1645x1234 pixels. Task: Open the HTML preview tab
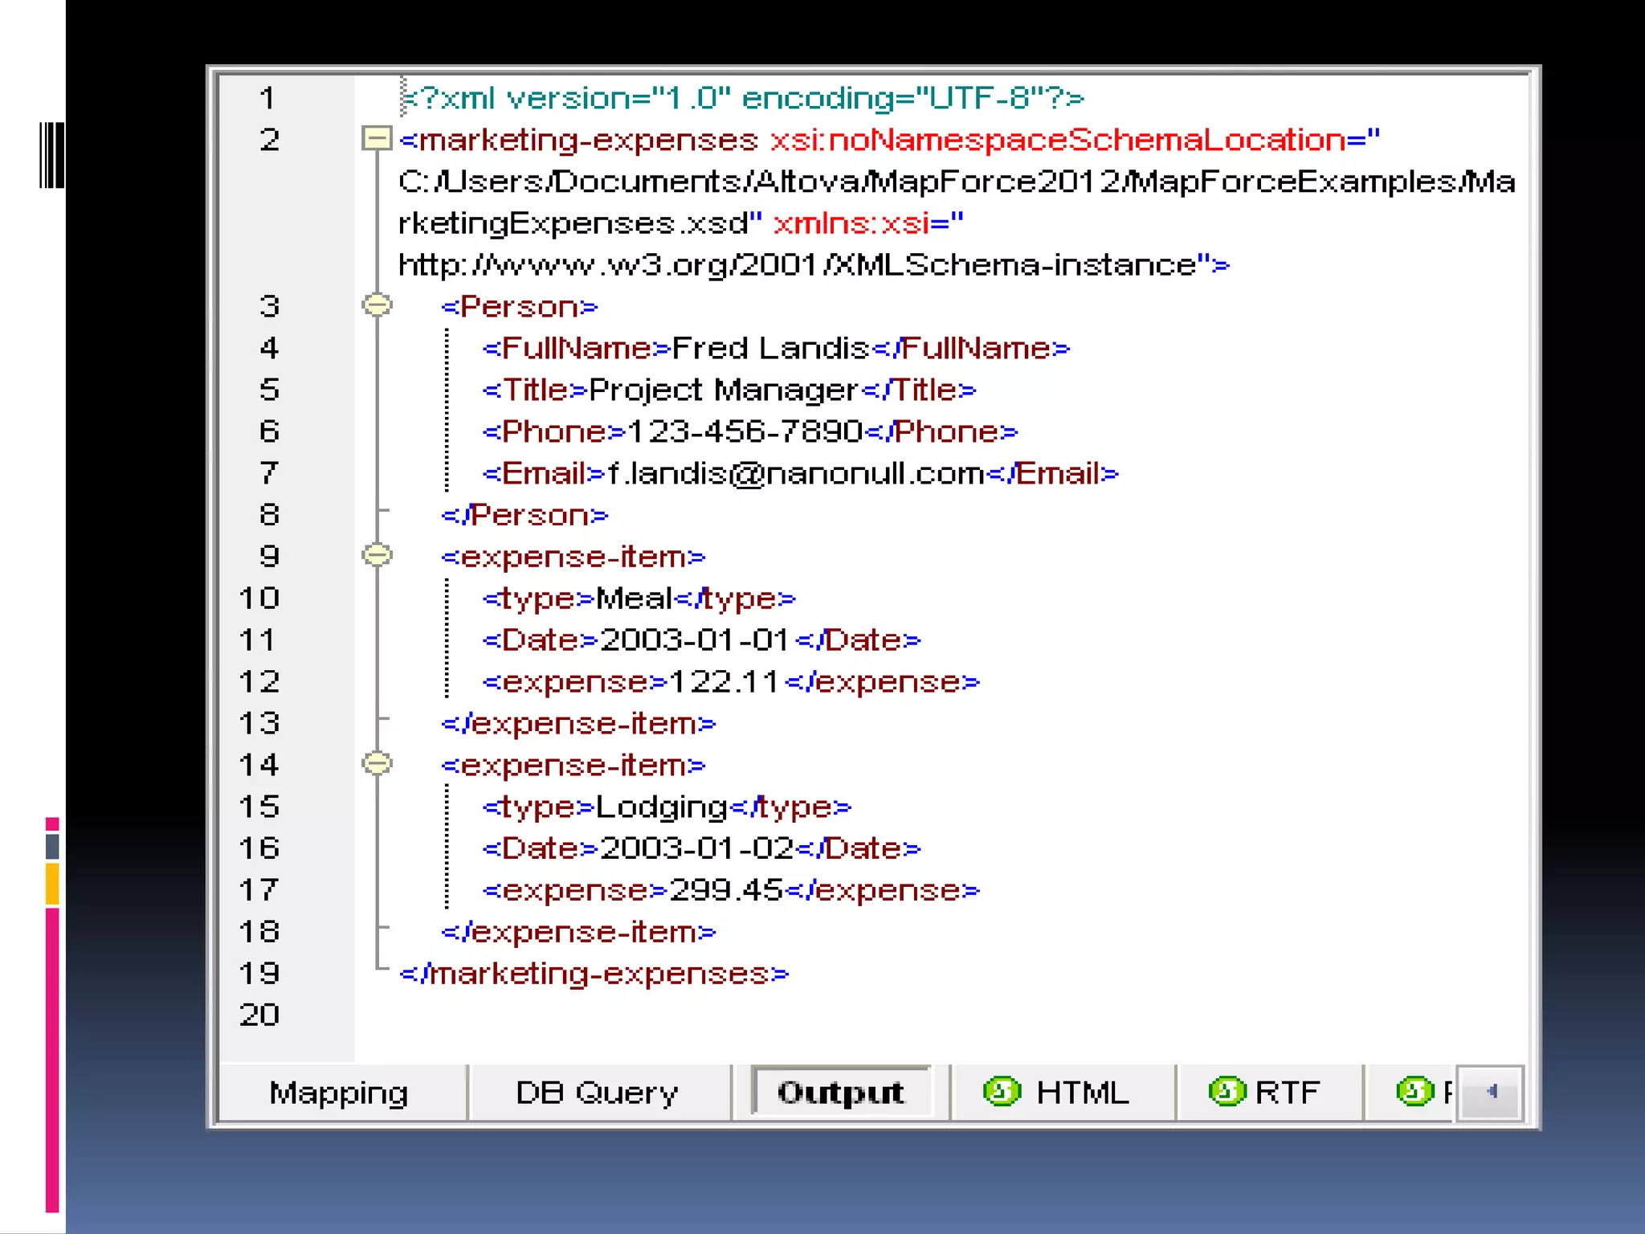1081,1093
